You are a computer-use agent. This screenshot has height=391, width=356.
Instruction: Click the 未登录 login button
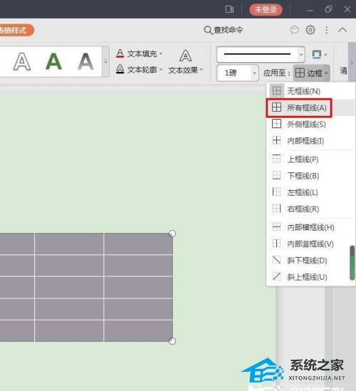click(266, 10)
